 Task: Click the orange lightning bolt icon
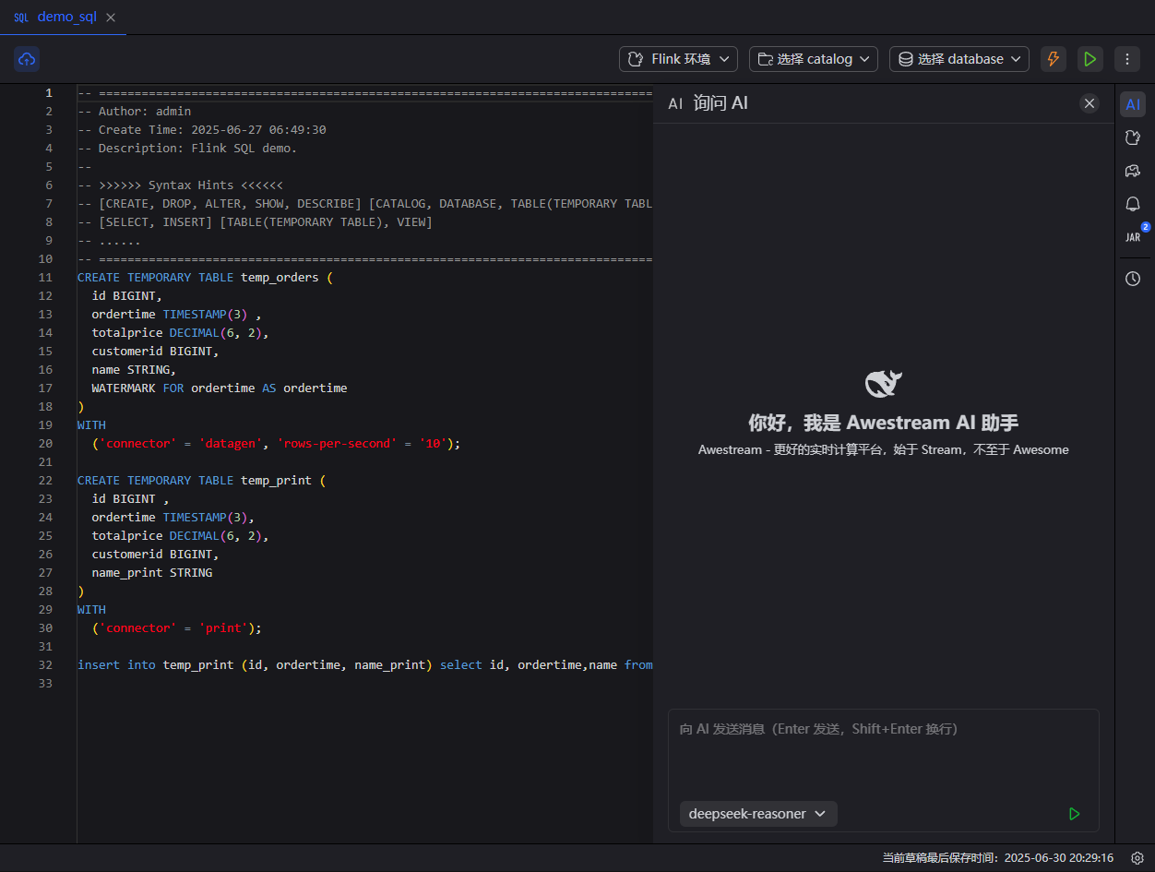point(1053,59)
